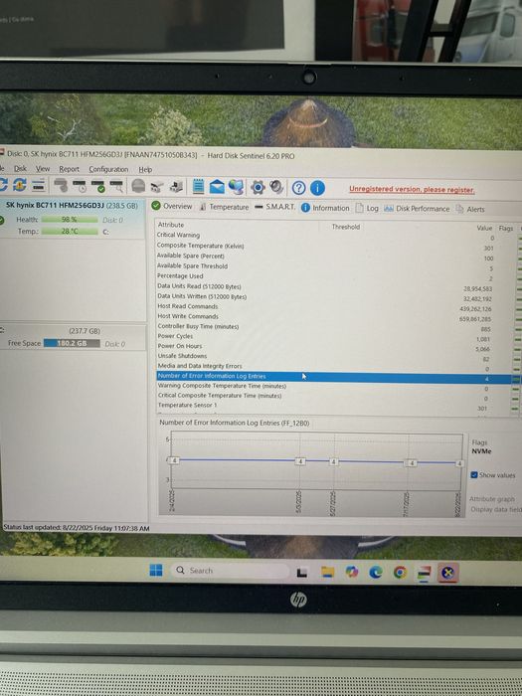The height and width of the screenshot is (696, 522).
Task: Switch to the Disk Performance tab
Action: click(x=417, y=209)
